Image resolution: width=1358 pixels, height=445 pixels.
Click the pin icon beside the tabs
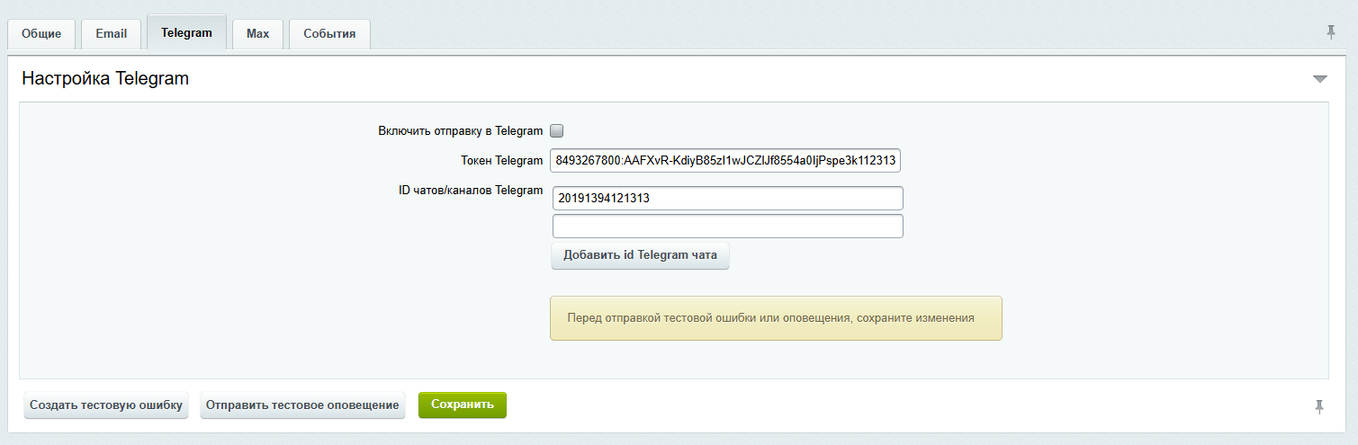(1331, 32)
